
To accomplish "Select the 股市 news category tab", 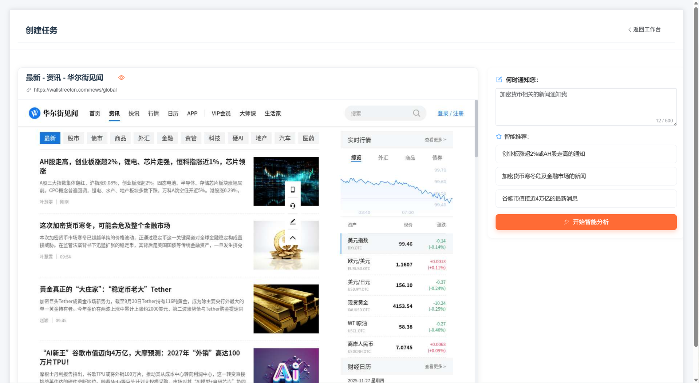I will [73, 138].
